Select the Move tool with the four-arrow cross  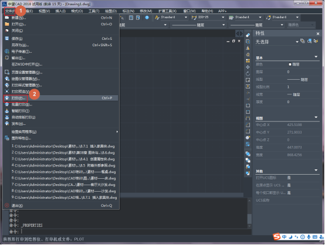click(x=248, y=67)
